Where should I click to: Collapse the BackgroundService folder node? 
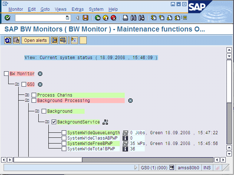click(47, 122)
